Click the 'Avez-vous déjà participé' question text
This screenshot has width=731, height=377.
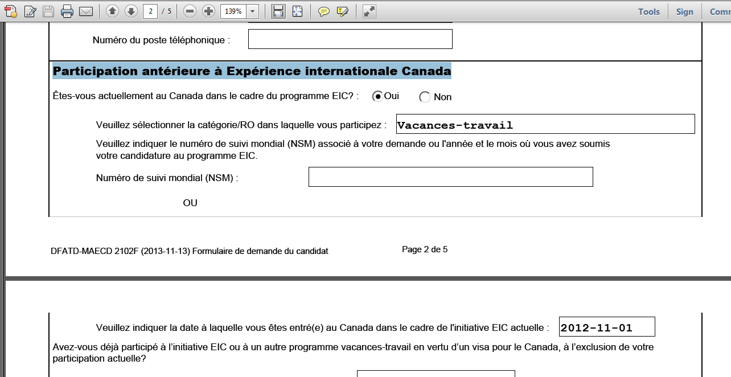[353, 353]
